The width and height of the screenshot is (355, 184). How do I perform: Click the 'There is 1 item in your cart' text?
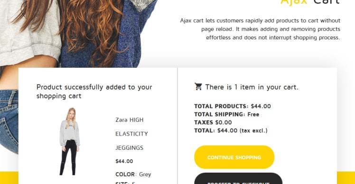click(252, 87)
